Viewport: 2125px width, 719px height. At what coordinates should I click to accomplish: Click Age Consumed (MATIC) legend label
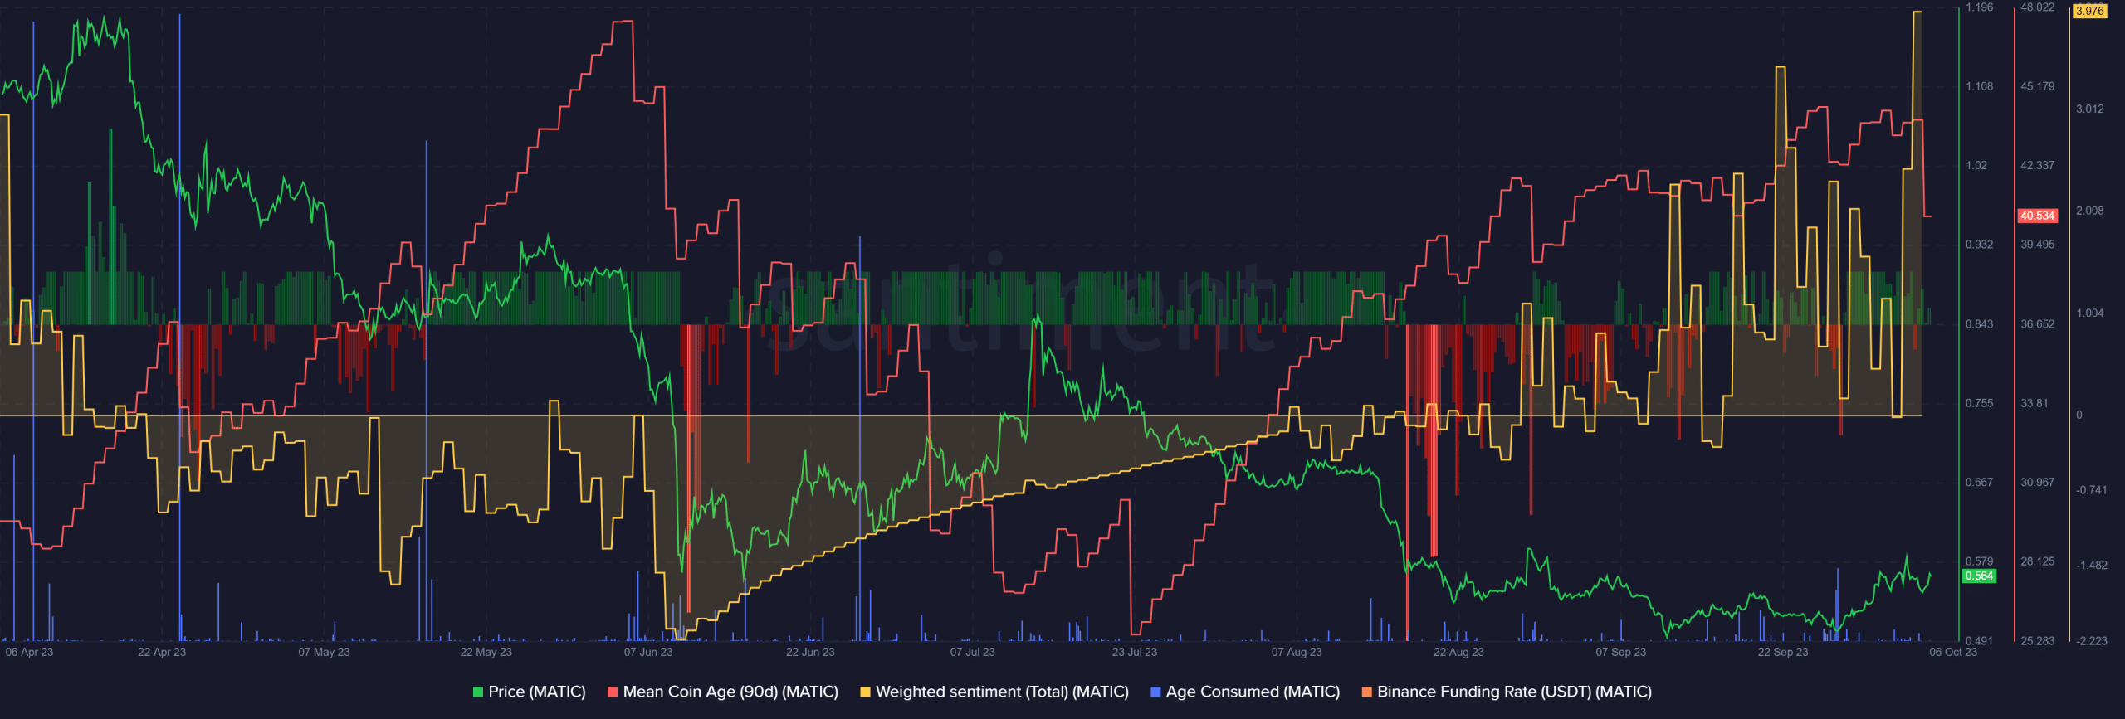[1253, 692]
